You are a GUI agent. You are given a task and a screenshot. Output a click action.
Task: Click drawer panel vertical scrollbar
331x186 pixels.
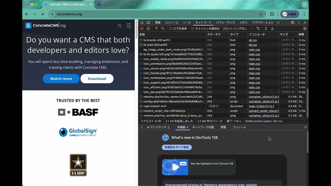click(x=307, y=142)
